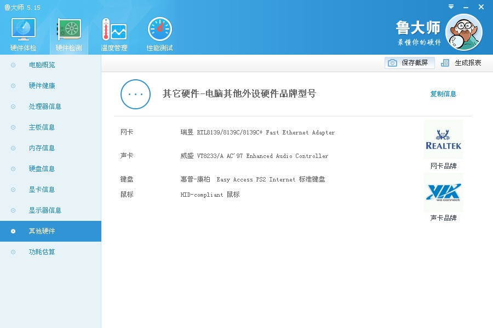This screenshot has height=328, width=493.
Task: Select the 键盘 row label
Action: pos(127,179)
